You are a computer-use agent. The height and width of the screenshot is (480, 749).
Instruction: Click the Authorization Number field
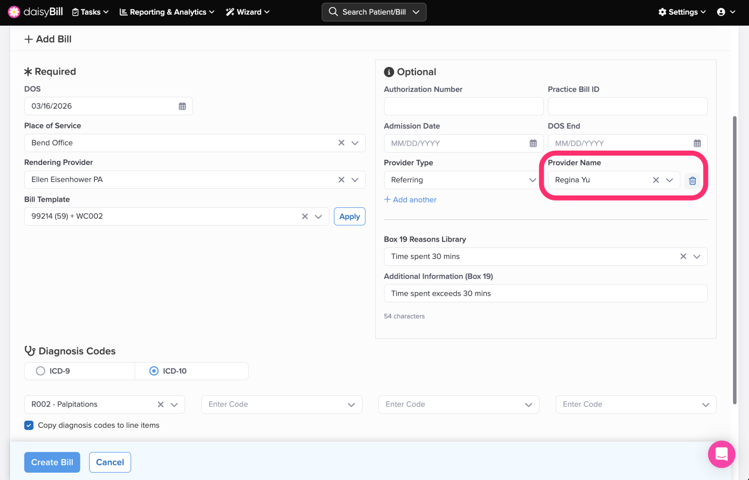[463, 106]
